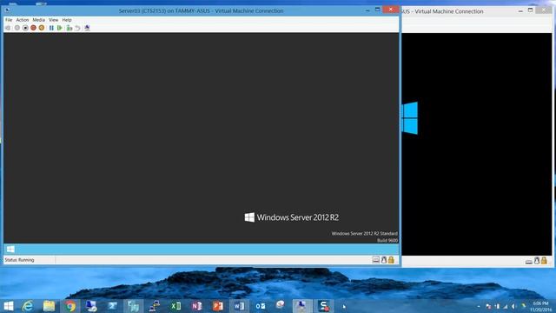This screenshot has height=313, width=556.
Task: Close the Server03 Virtual Machine Connection window
Action: [391, 10]
